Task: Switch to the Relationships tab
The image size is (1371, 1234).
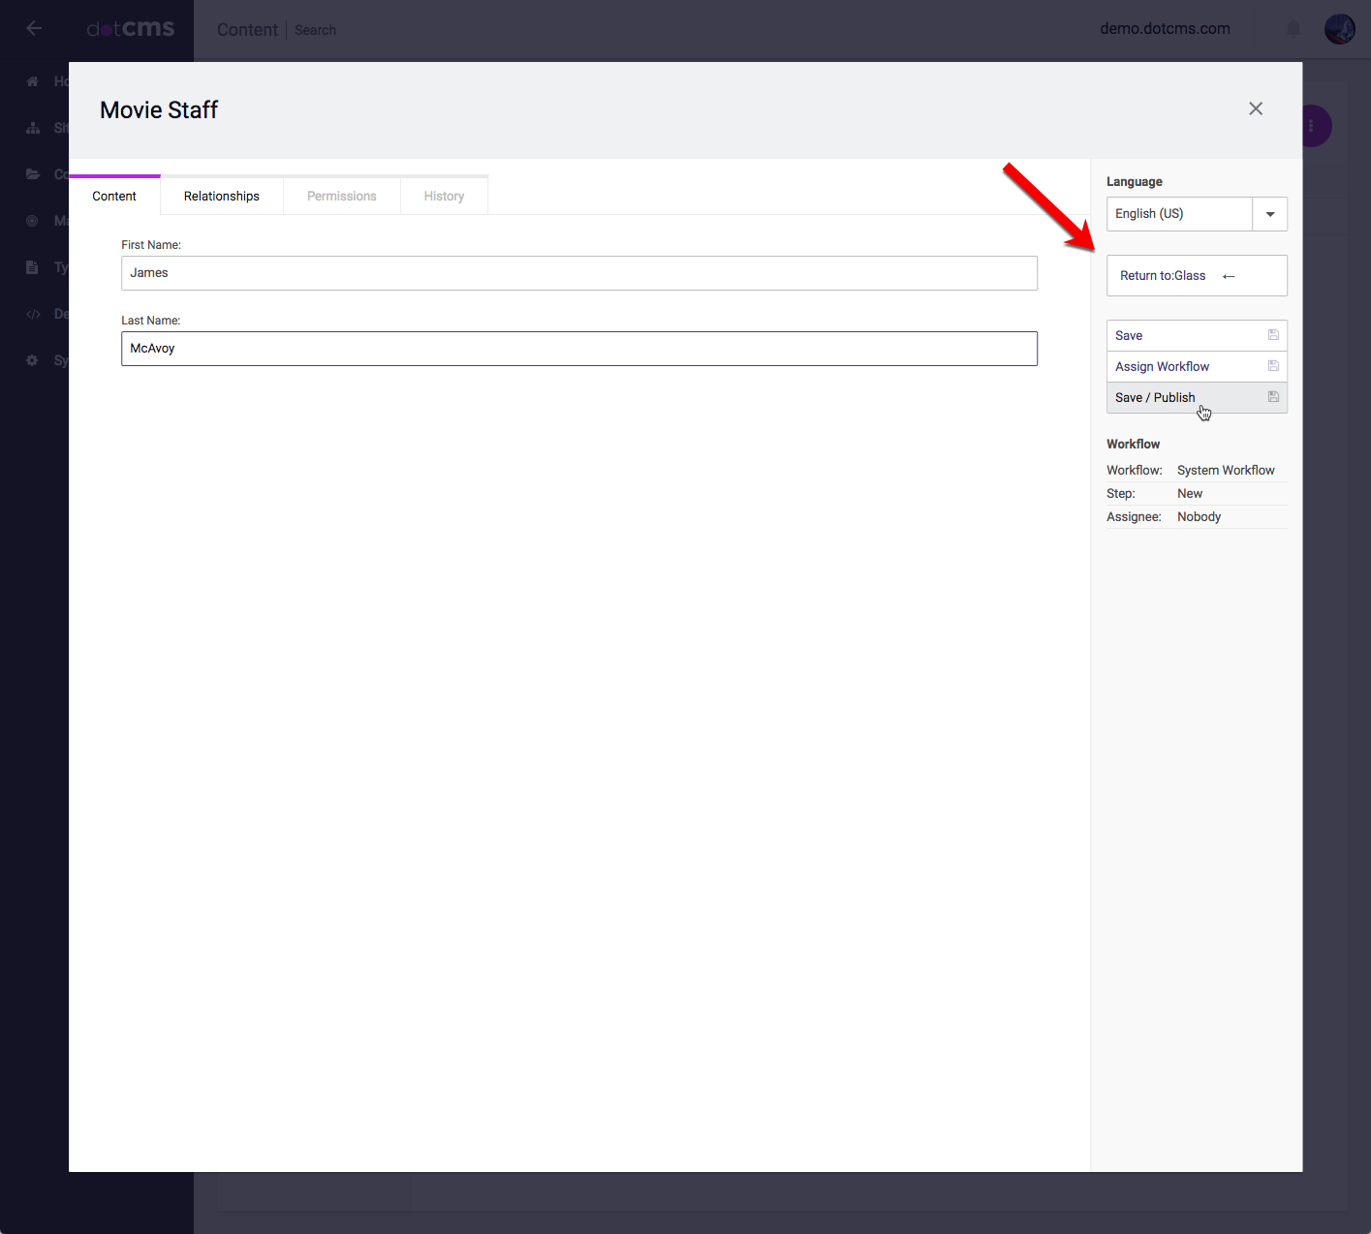Action: tap(222, 196)
